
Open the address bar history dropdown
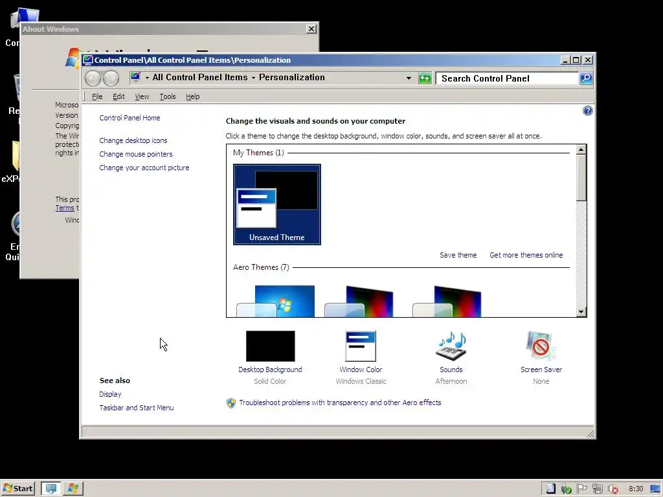(x=409, y=78)
